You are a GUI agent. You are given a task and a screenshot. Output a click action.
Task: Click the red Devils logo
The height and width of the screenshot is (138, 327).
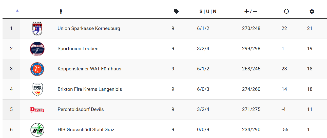tap(37, 109)
